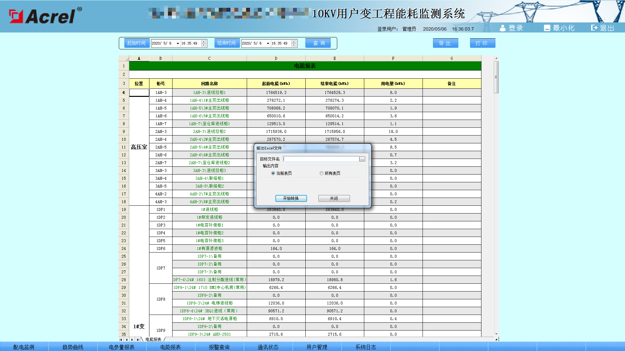Viewport: 625px width, 351px height.
Task: Go to first sheet using navigation arrow
Action: (x=121, y=339)
